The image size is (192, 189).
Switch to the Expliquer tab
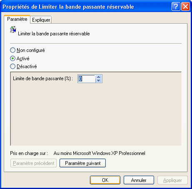pos(41,20)
